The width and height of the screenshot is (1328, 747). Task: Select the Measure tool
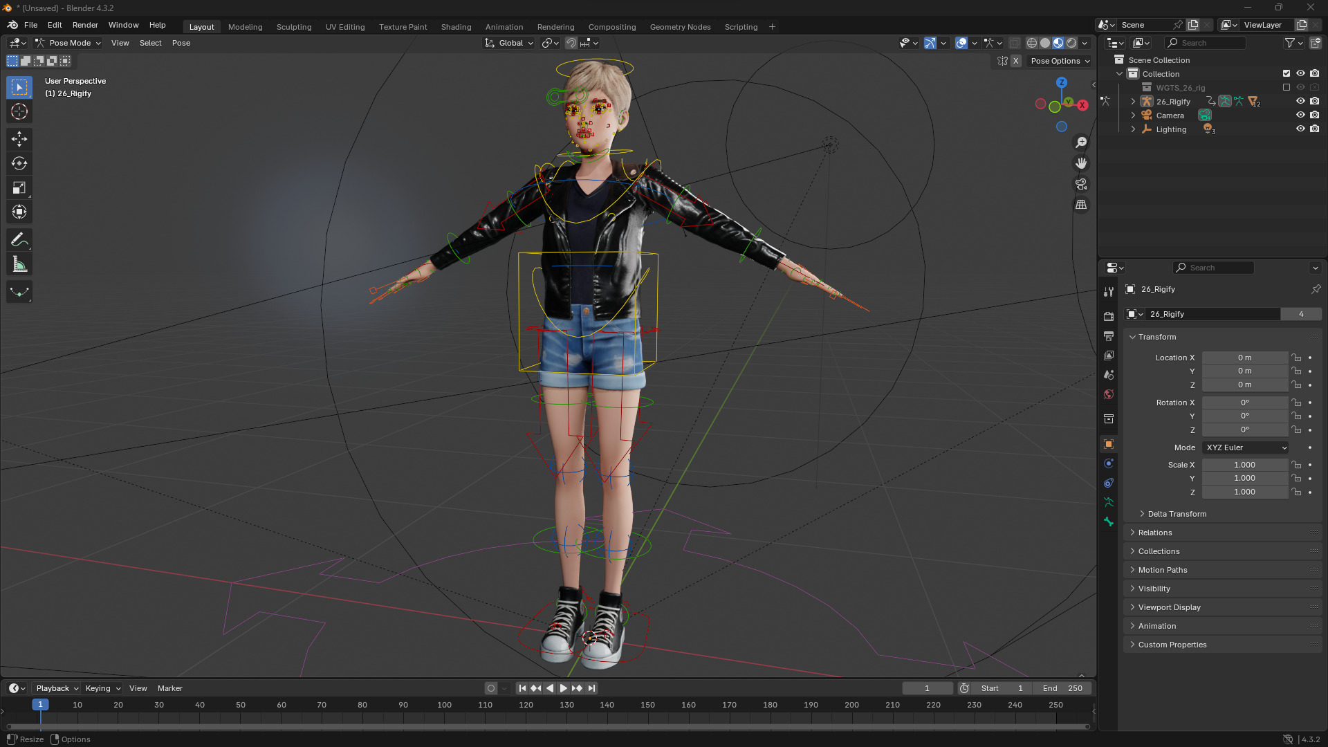(x=19, y=265)
